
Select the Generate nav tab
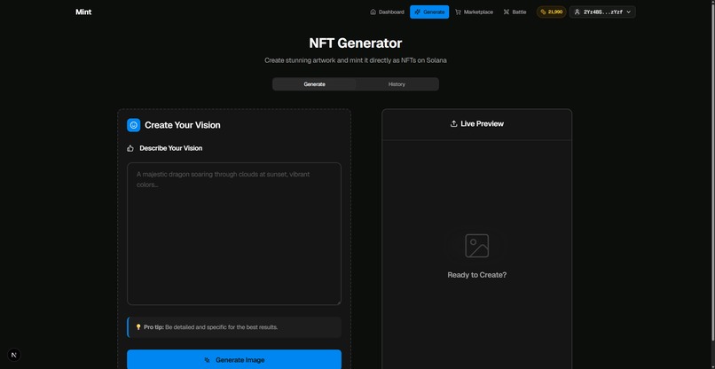(429, 12)
